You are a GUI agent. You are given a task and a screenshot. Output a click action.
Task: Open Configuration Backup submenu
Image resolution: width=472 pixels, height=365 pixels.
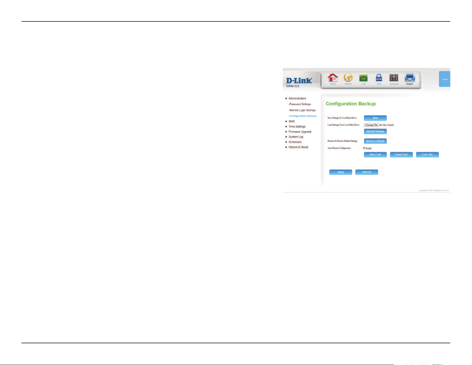303,116
